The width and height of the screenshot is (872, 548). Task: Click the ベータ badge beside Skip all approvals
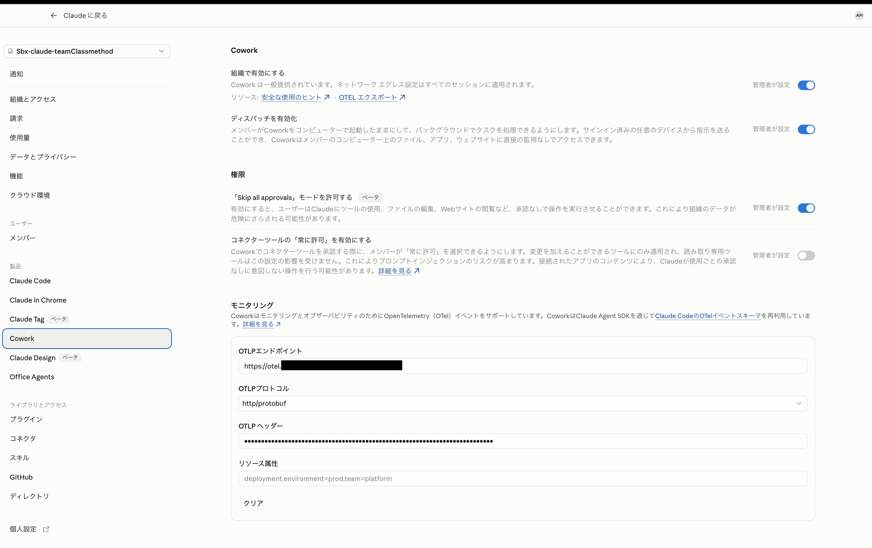(x=371, y=197)
